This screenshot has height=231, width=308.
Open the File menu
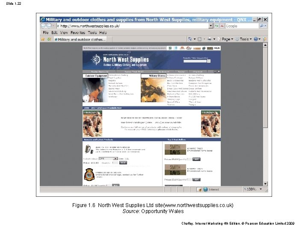point(46,33)
